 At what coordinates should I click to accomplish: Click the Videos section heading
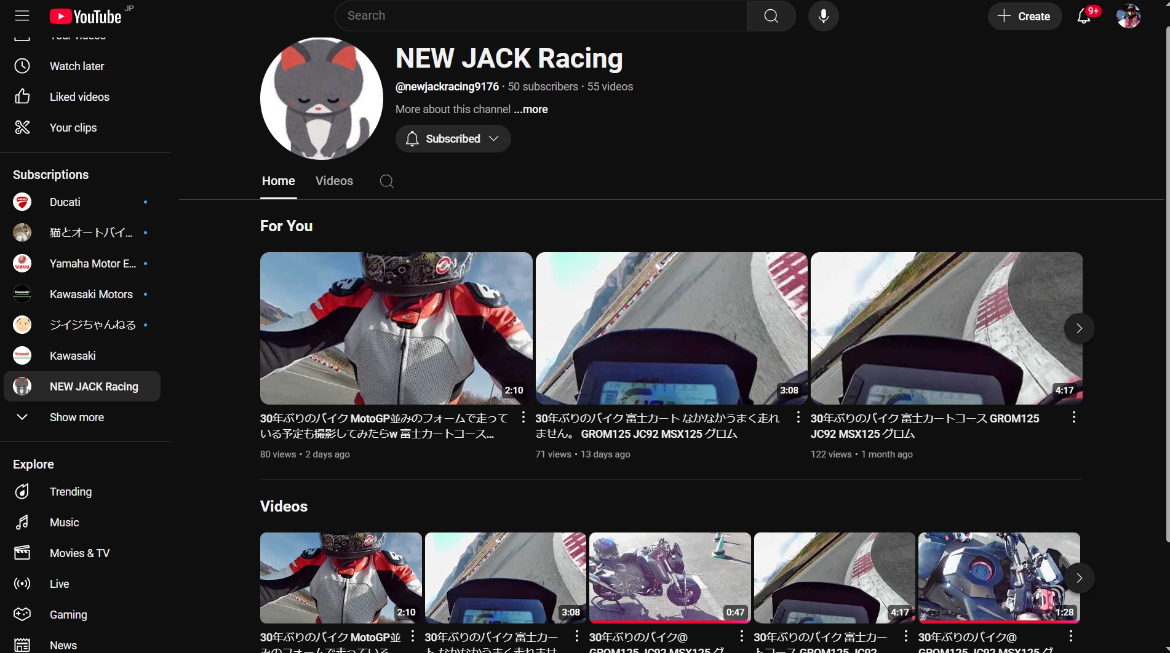pyautogui.click(x=284, y=506)
